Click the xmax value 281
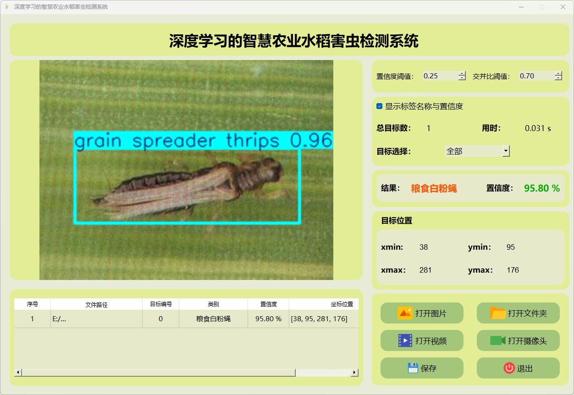Viewport: 574px width, 395px height. [425, 270]
